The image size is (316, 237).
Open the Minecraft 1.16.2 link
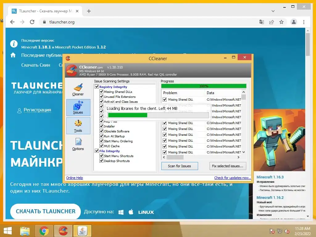point(270,197)
